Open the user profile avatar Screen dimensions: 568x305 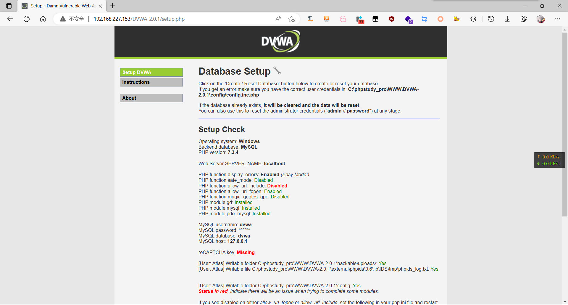point(541,19)
